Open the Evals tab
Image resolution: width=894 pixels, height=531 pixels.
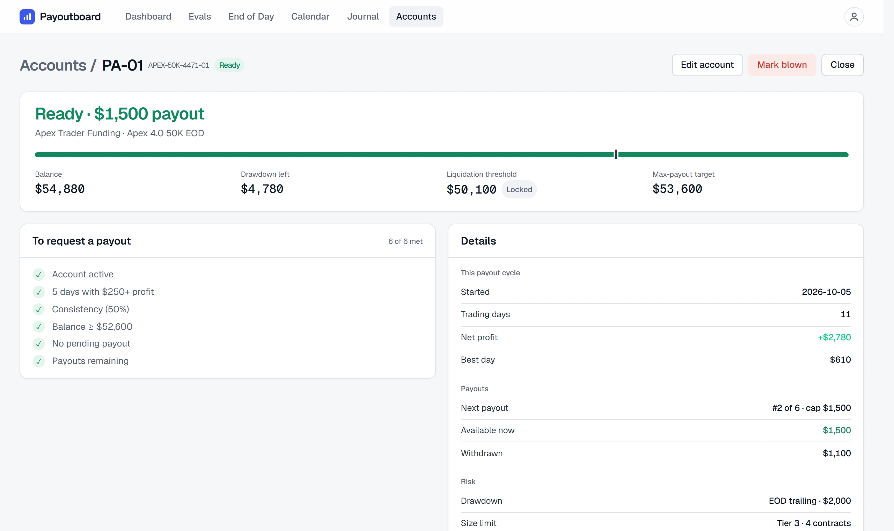click(x=199, y=17)
